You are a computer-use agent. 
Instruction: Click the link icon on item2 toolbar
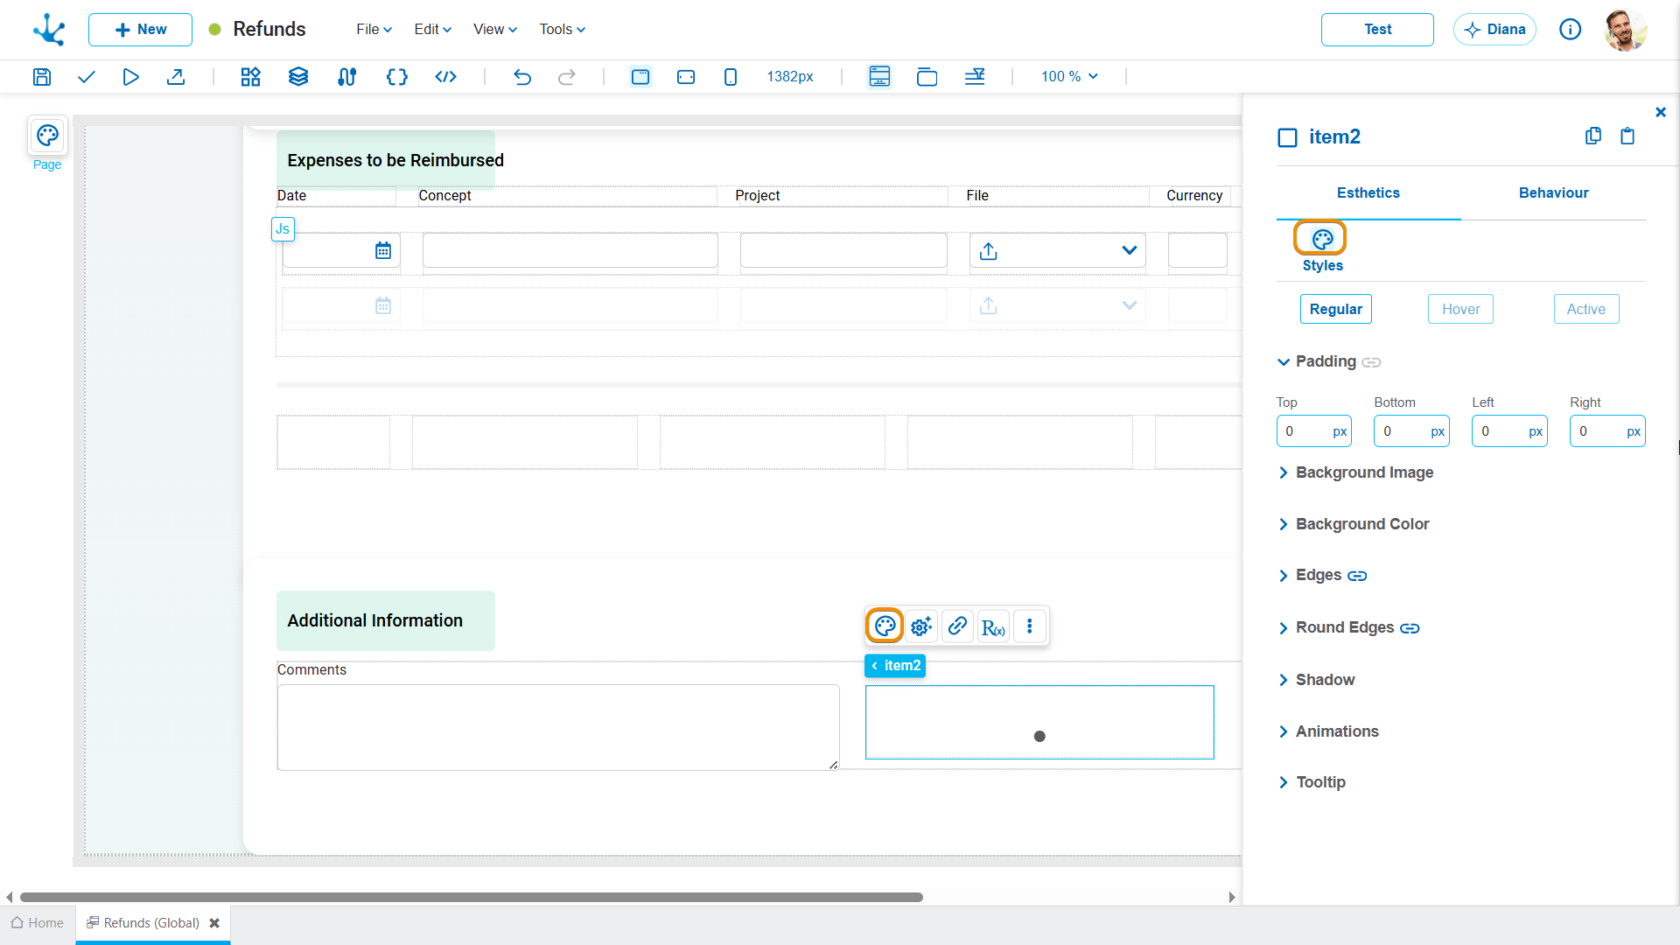pyautogui.click(x=957, y=626)
